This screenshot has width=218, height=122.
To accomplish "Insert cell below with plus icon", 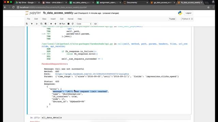I will coord(32,24).
